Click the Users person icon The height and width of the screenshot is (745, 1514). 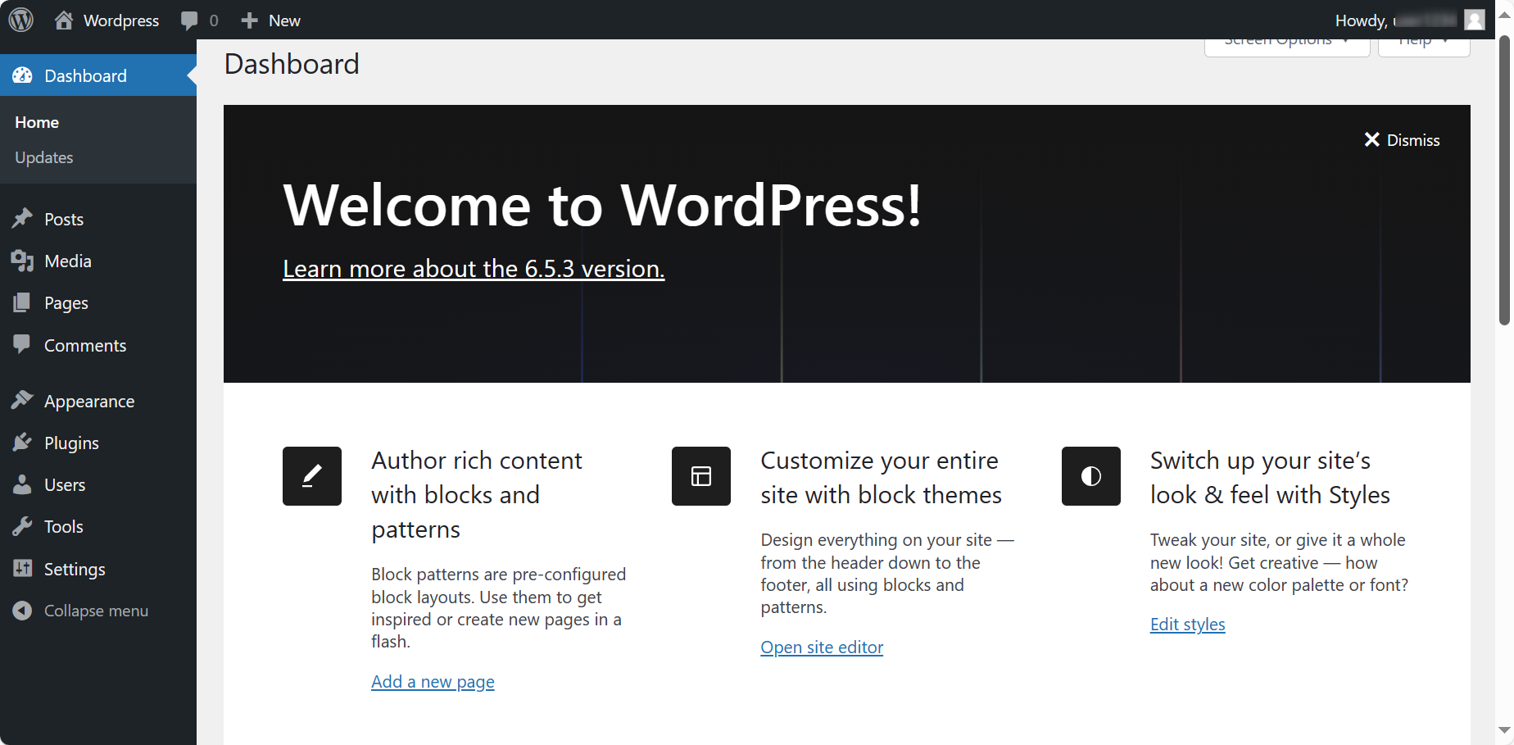tap(23, 484)
